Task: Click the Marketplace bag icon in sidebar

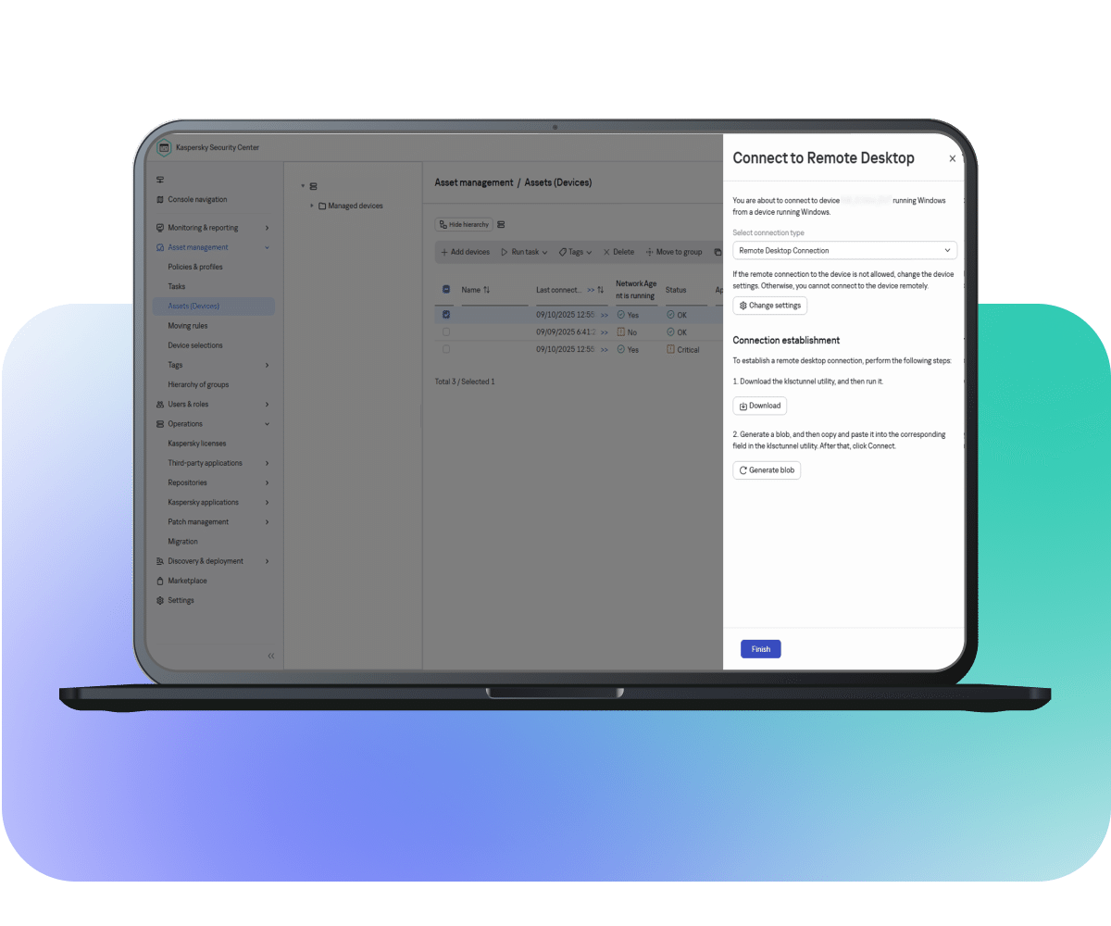Action: click(x=160, y=581)
